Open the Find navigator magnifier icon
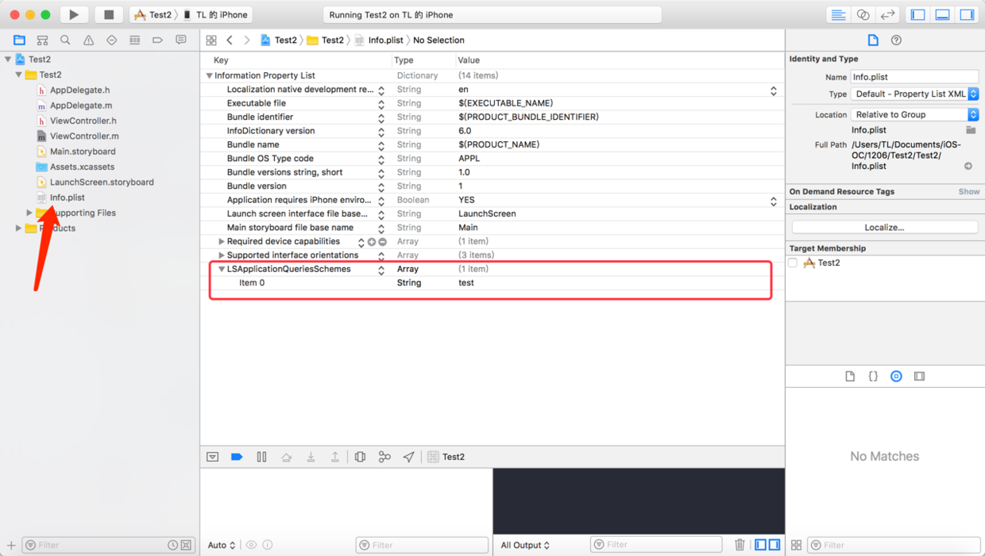This screenshot has width=985, height=556. click(x=65, y=40)
